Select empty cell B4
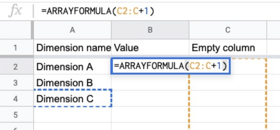Screen dimensions: 280x130 [x=150, y=99]
